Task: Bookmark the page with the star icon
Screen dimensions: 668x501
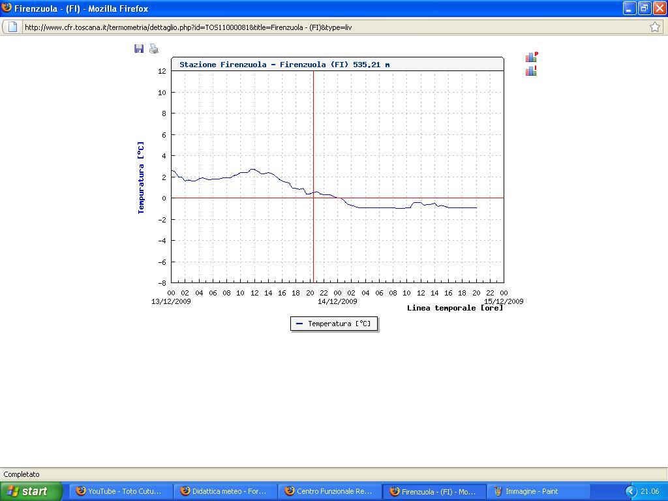Action: point(655,27)
